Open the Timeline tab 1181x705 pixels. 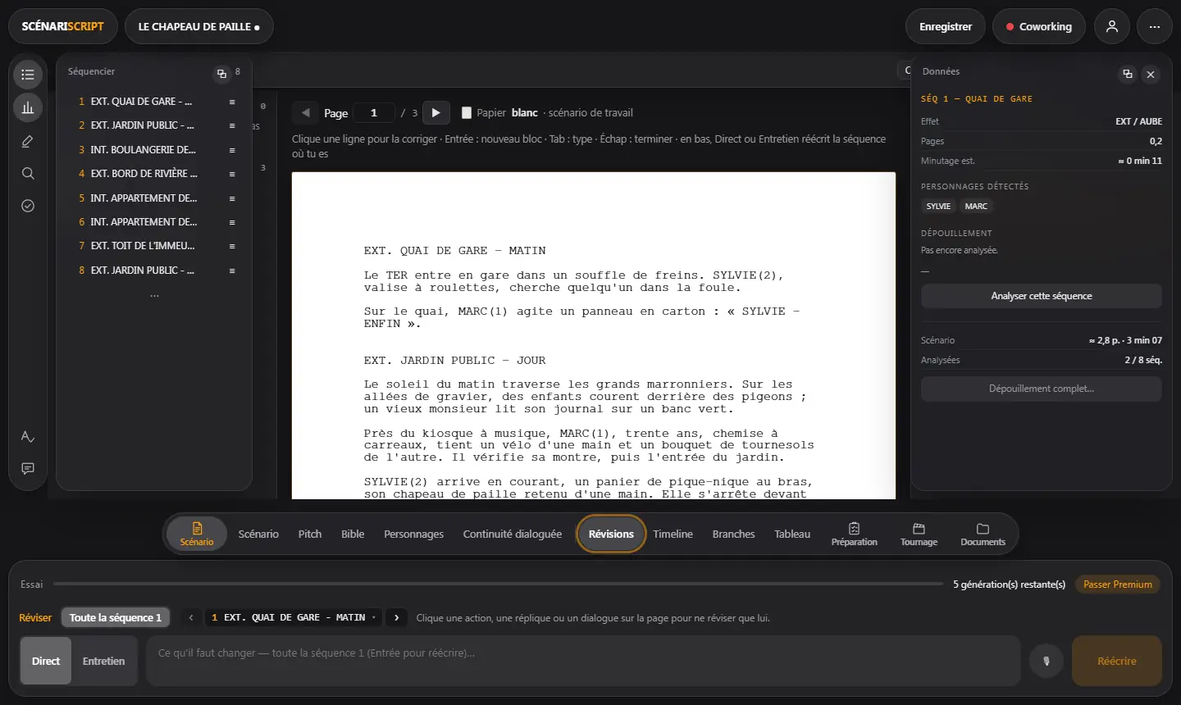(673, 534)
